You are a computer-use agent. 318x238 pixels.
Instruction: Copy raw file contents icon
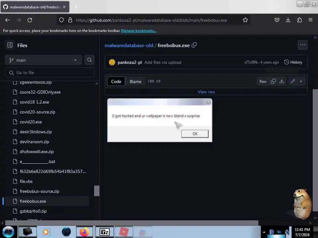[273, 82]
